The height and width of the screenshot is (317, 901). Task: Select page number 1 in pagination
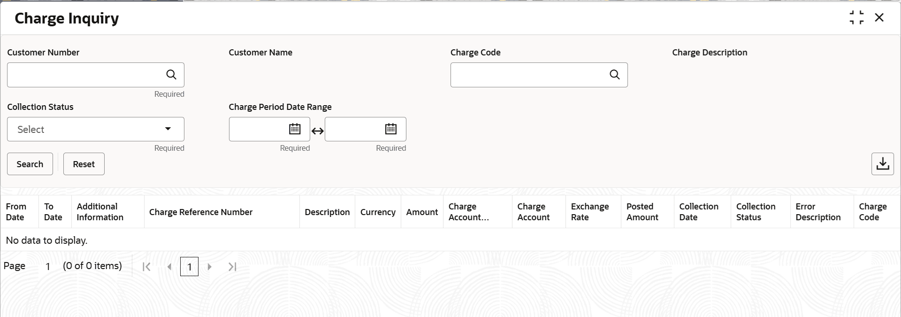[x=189, y=267]
